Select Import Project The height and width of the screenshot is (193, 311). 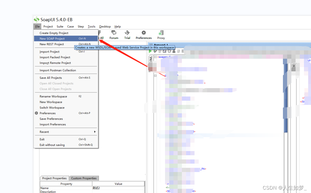pos(66,52)
